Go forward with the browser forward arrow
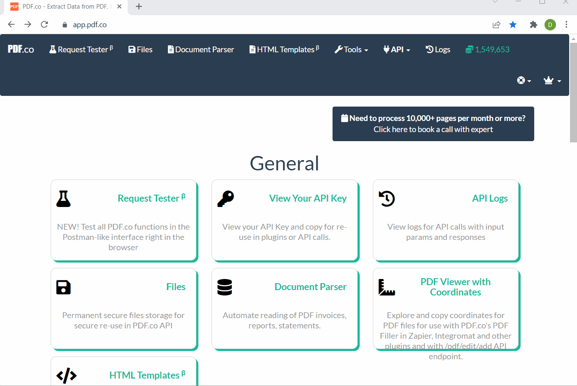This screenshot has width=577, height=386. (28, 25)
